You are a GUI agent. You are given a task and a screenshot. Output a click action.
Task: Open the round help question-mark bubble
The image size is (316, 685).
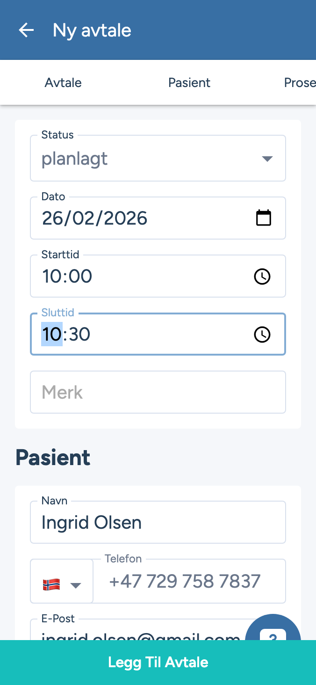[273, 632]
